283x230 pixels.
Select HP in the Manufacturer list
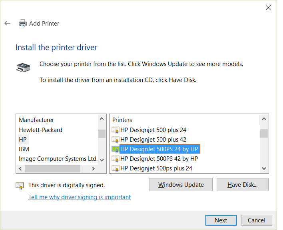23,140
